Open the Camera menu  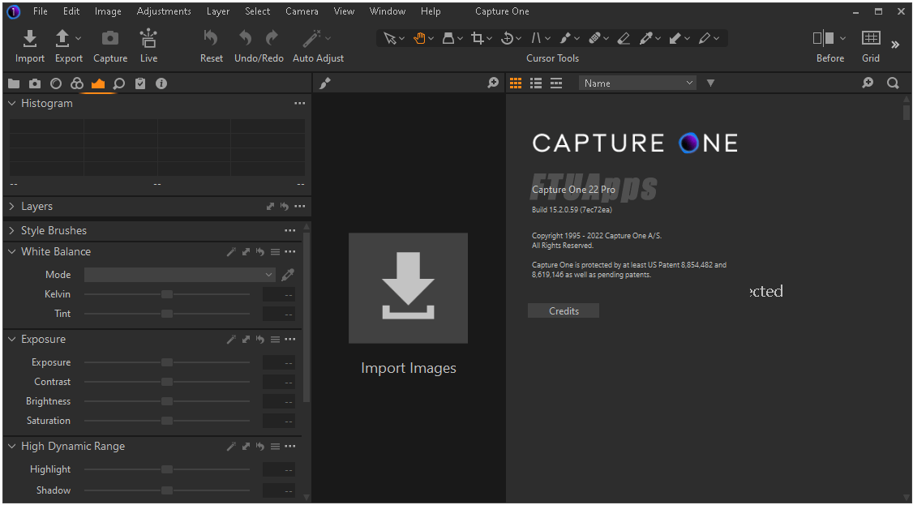pyautogui.click(x=302, y=11)
